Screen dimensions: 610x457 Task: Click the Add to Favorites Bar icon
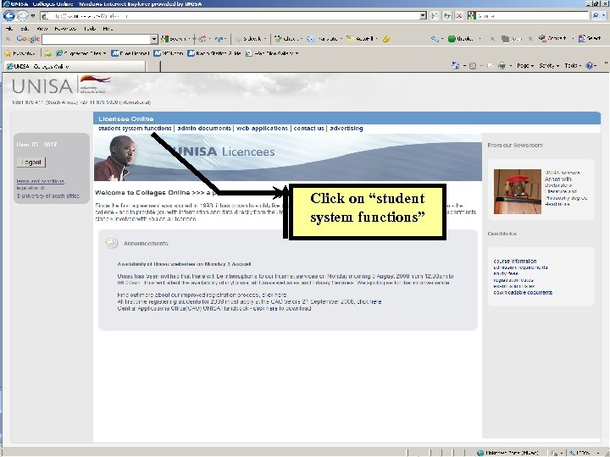pos(47,53)
